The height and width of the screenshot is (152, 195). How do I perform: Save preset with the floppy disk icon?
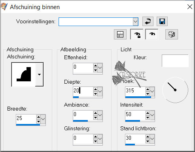[x=162, y=21]
